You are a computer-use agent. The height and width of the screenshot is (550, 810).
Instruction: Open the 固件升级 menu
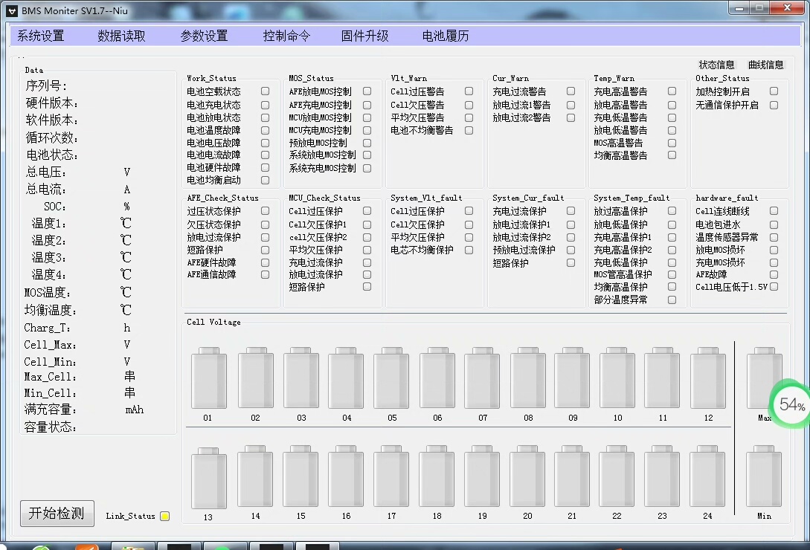(364, 36)
